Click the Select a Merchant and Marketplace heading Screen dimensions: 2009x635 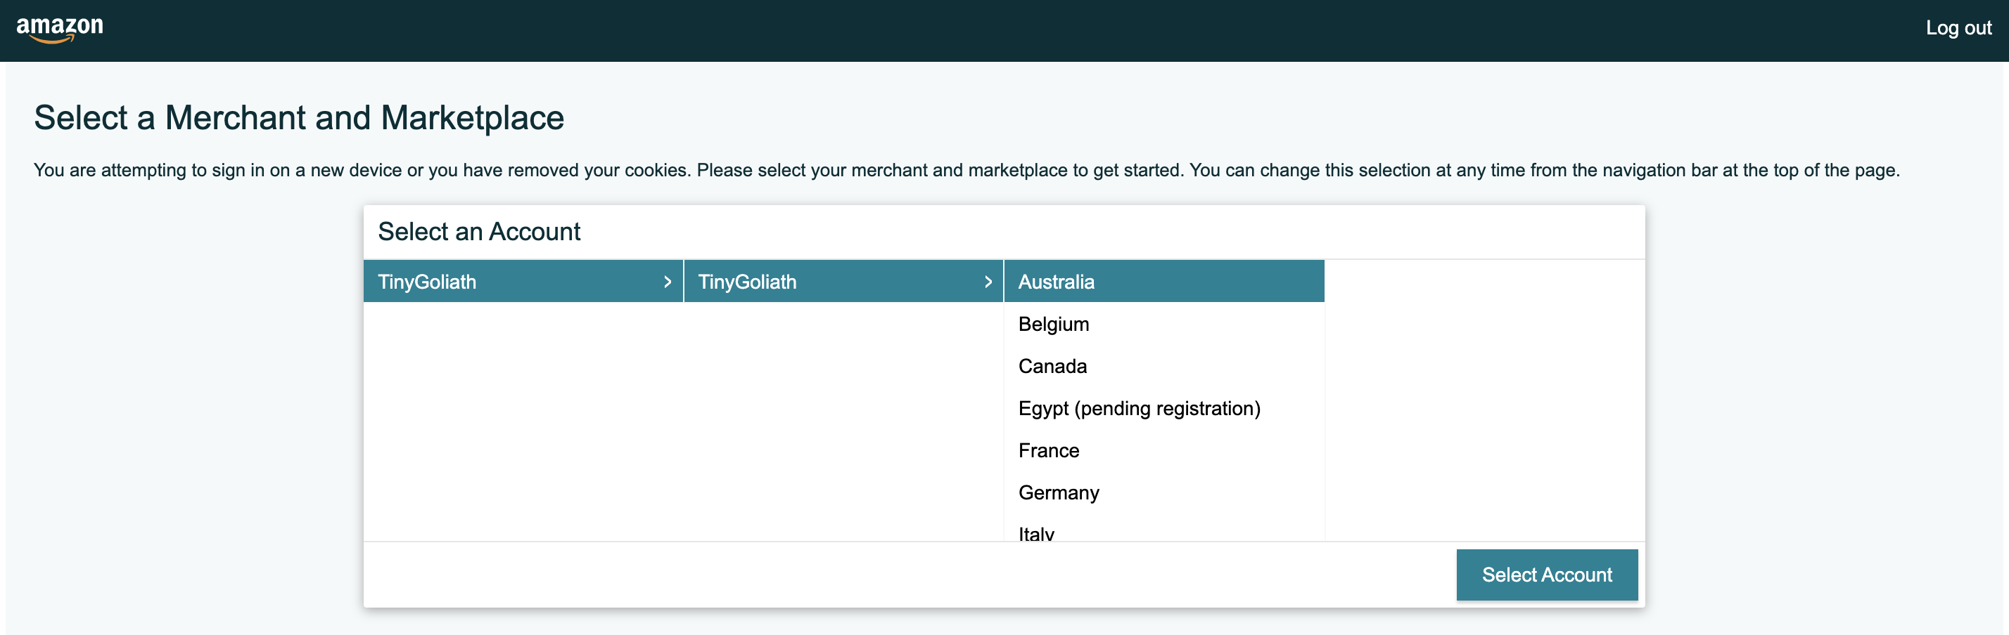click(299, 117)
